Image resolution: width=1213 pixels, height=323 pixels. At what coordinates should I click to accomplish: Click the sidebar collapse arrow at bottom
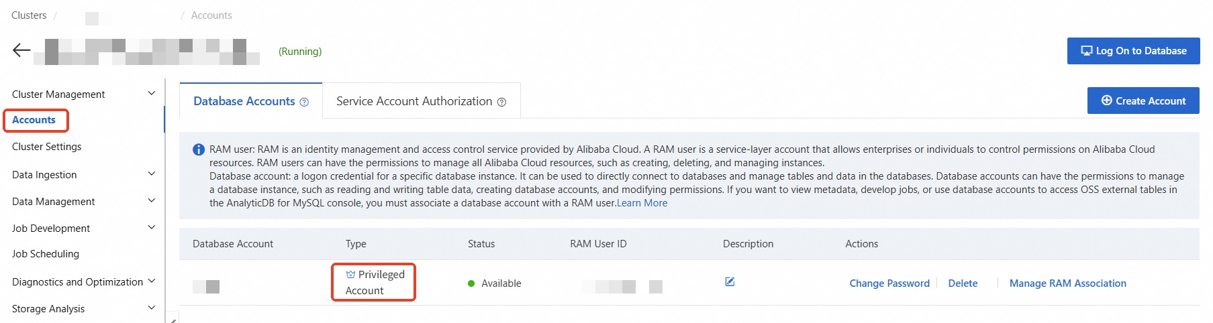173,320
